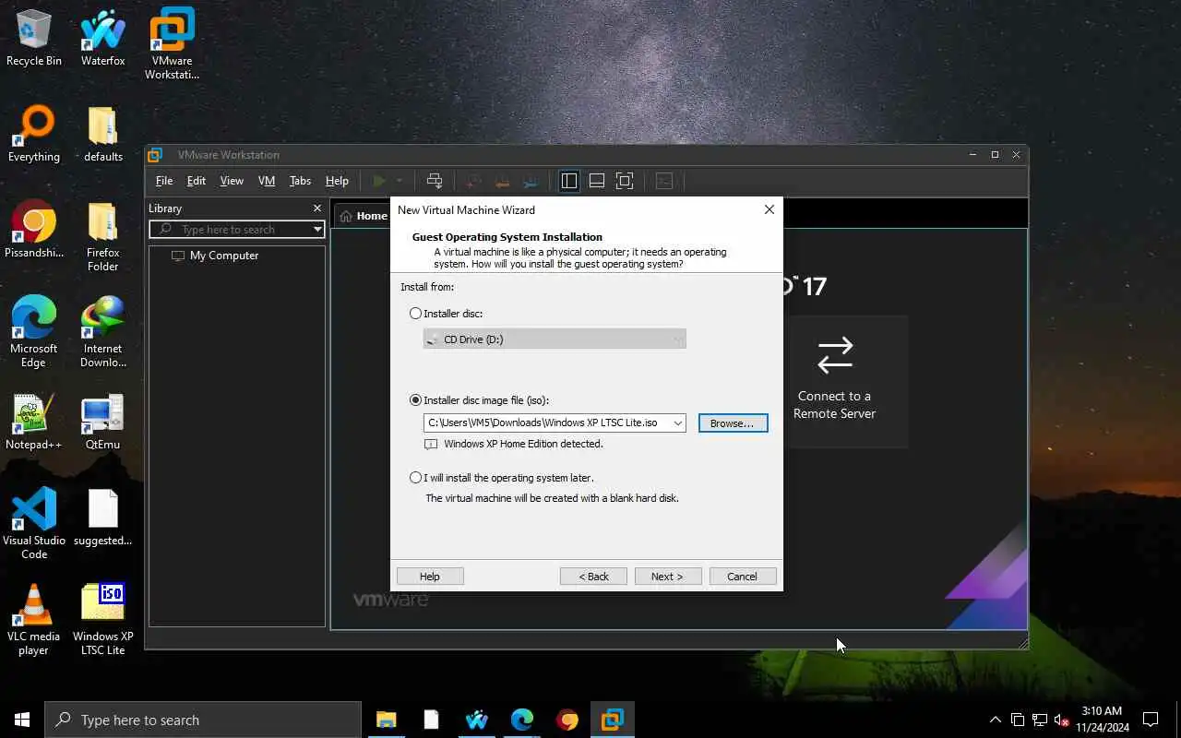1181x738 pixels.
Task: Click the Visual Studio Code desktop icon
Action: pyautogui.click(x=34, y=524)
